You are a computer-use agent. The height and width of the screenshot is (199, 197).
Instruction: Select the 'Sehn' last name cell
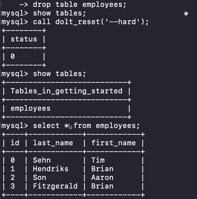click(x=42, y=160)
